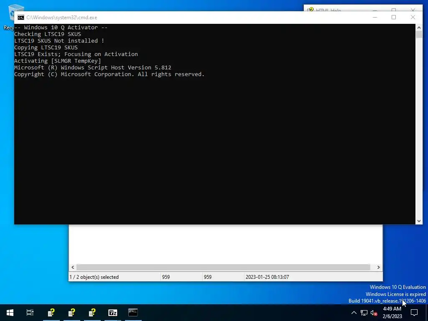Open Task View from the taskbar
428x321 pixels.
pos(30,313)
